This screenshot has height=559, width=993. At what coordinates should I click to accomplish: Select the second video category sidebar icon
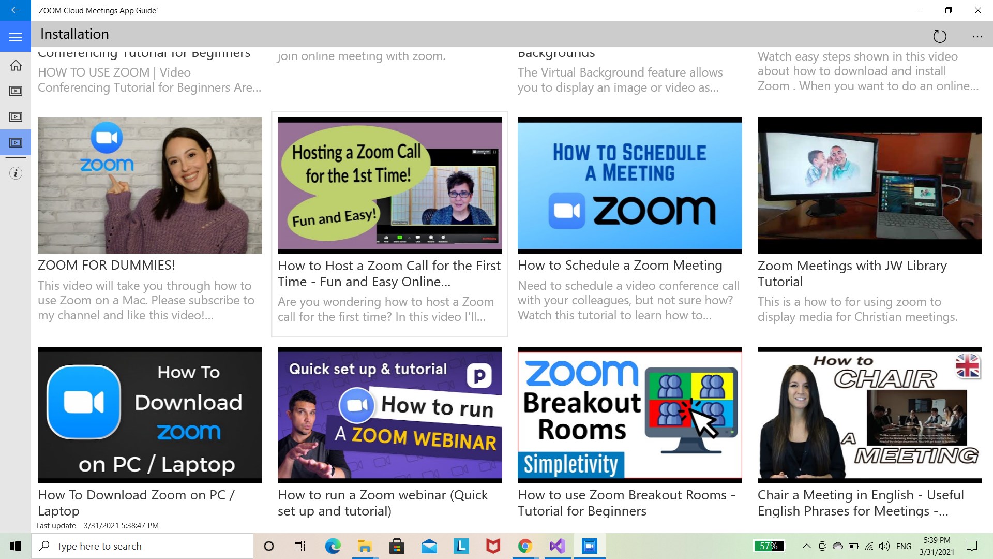(16, 117)
